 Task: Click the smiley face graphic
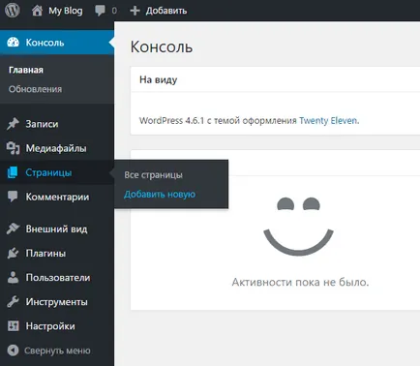click(x=298, y=226)
